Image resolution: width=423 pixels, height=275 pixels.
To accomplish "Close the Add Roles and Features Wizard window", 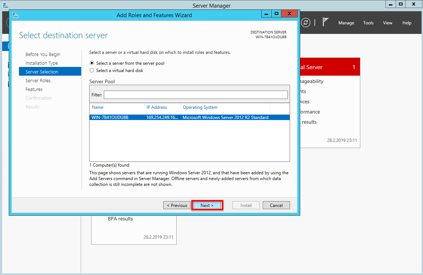I will tap(289, 14).
